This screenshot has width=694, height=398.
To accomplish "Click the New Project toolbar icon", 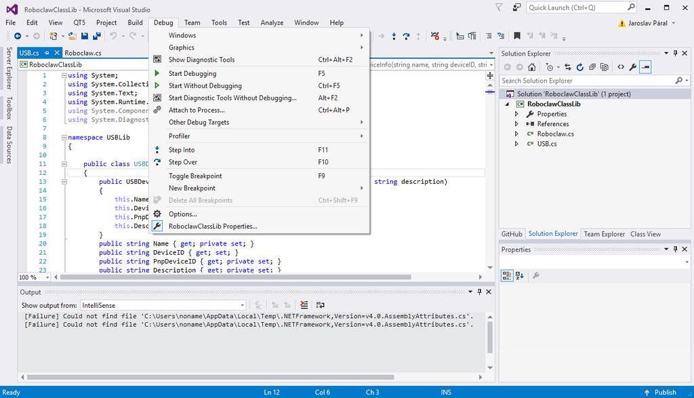I will click(x=54, y=36).
